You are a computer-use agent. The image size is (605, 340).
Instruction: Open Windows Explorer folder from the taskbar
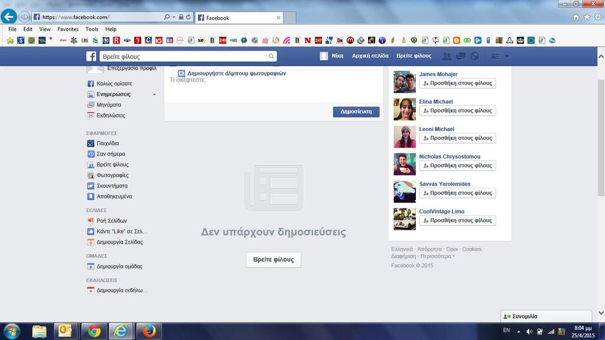pos(39,331)
